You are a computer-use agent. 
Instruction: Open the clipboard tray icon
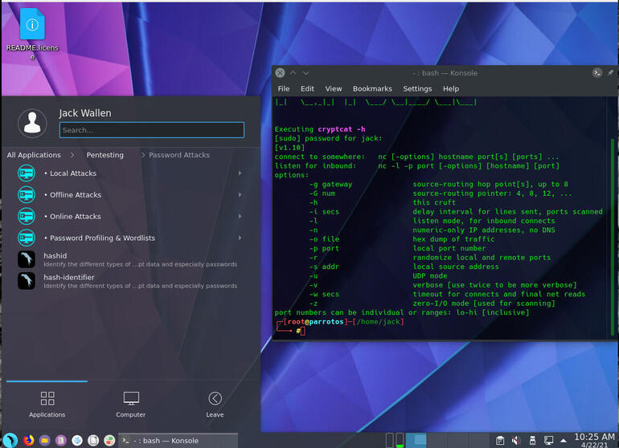[x=499, y=440]
